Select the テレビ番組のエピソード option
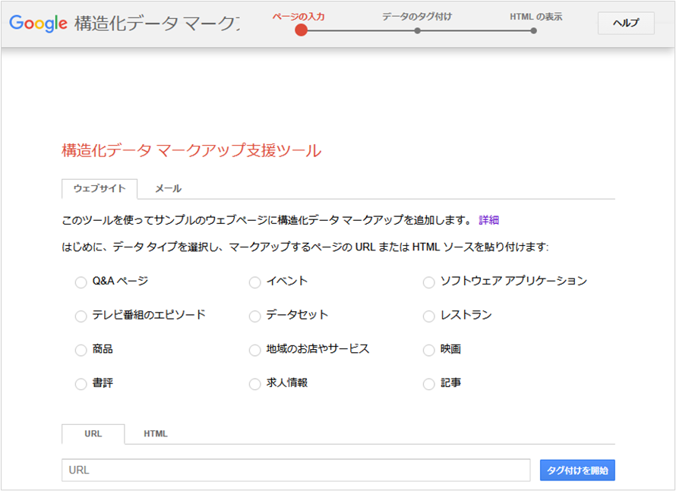This screenshot has height=491, width=676. click(81, 316)
